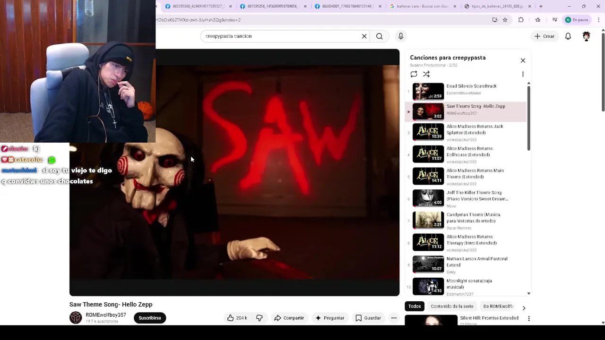Bookmark this page with the star

pos(505,20)
